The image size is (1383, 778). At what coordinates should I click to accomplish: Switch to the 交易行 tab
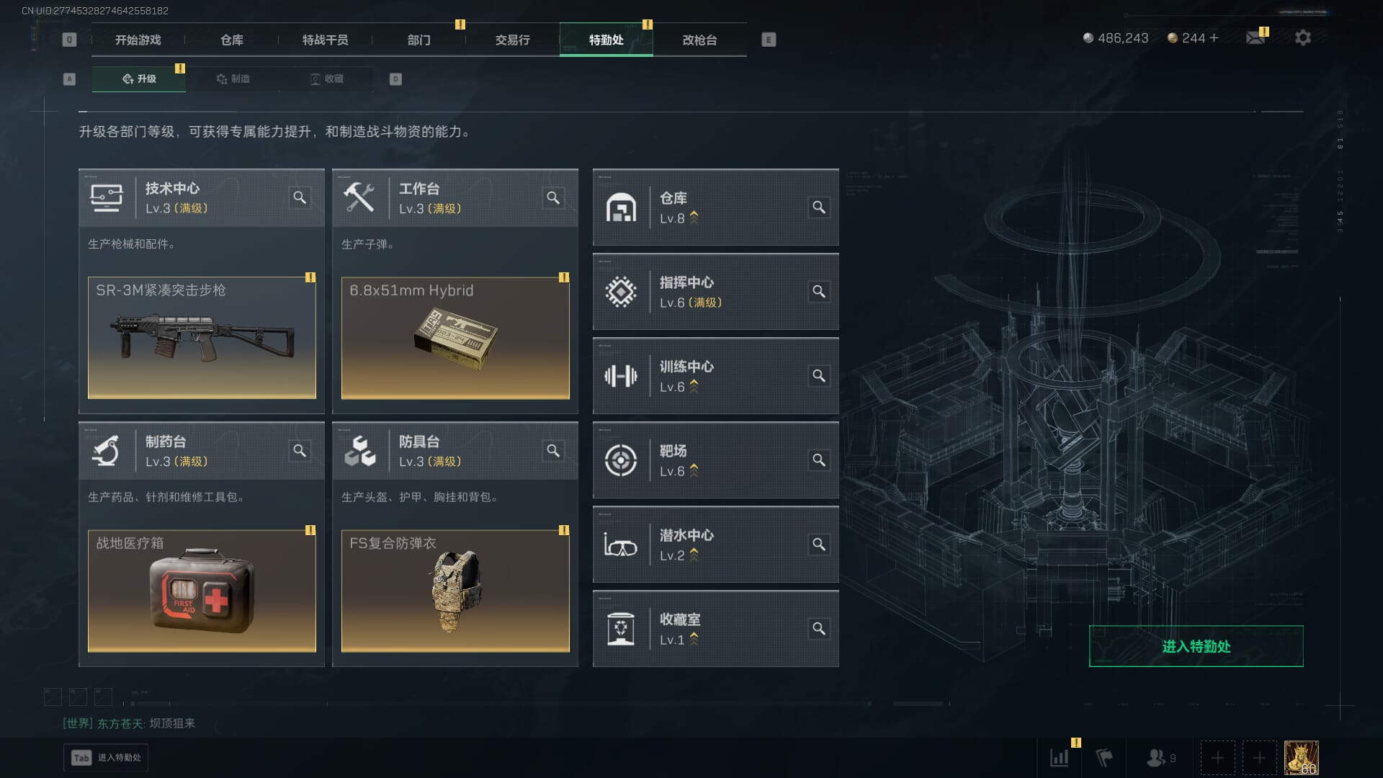[512, 40]
